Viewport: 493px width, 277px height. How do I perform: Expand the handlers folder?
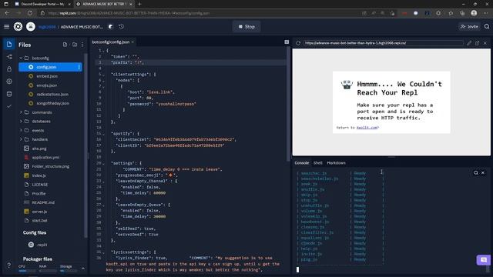point(21,139)
